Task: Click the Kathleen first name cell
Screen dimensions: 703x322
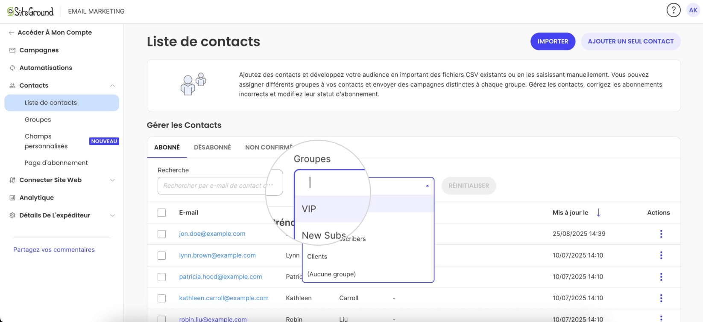Action: pyautogui.click(x=299, y=298)
